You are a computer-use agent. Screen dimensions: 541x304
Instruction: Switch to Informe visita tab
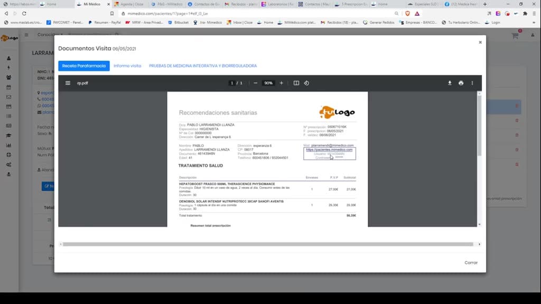(x=127, y=66)
